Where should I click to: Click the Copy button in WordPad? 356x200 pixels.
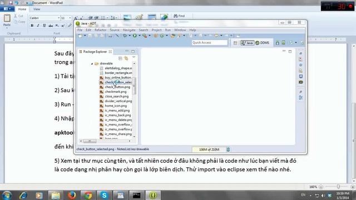[x=19, y=22]
